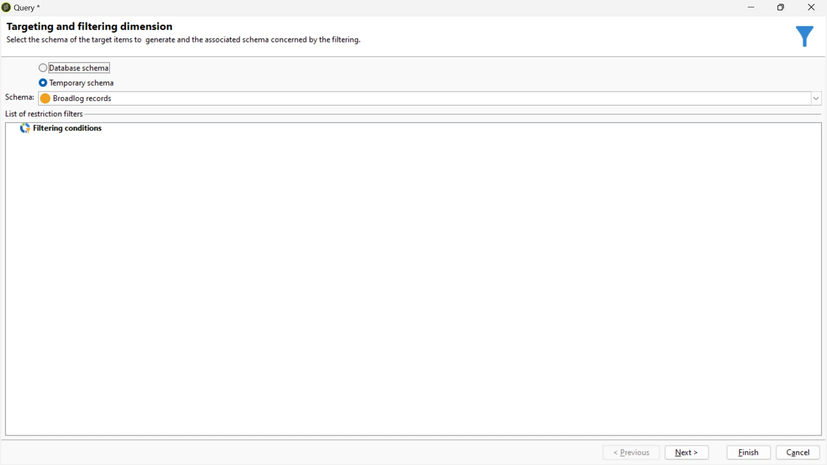
Task: Click the blue funnel filter icon
Action: [x=804, y=36]
